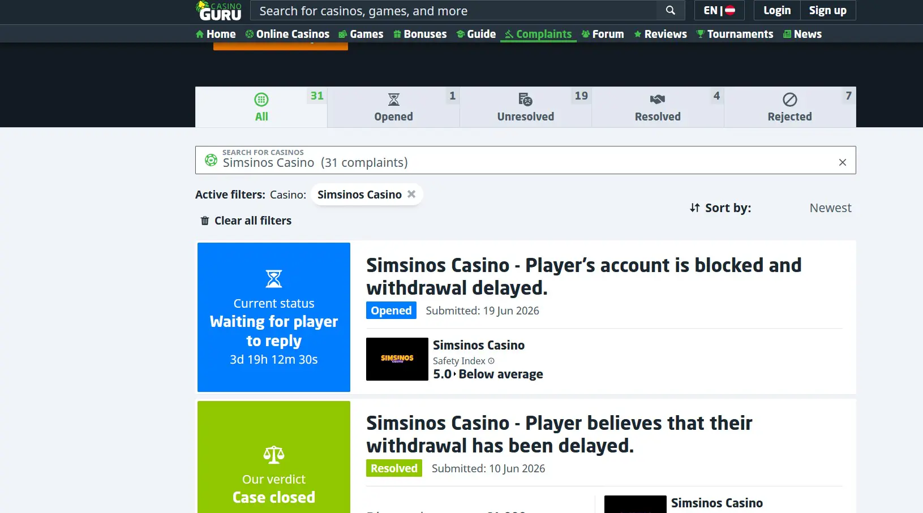
Task: Click the sort arrows icon
Action: click(695, 208)
